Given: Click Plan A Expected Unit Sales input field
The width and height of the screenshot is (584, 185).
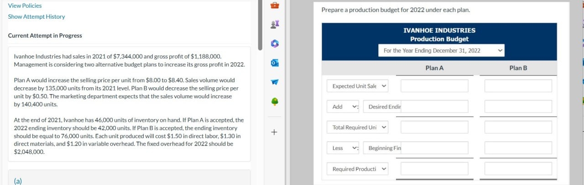Looking at the screenshot, I should pyautogui.click(x=434, y=86).
